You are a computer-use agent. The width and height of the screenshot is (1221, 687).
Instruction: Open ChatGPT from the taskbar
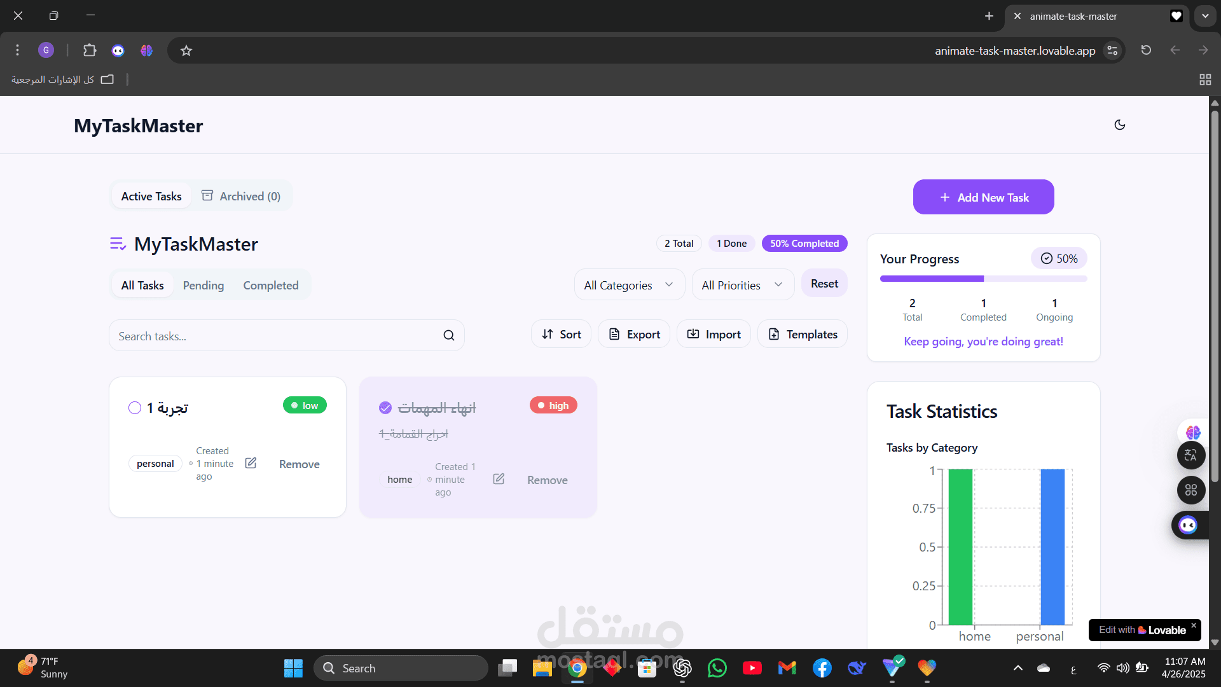coord(682,668)
